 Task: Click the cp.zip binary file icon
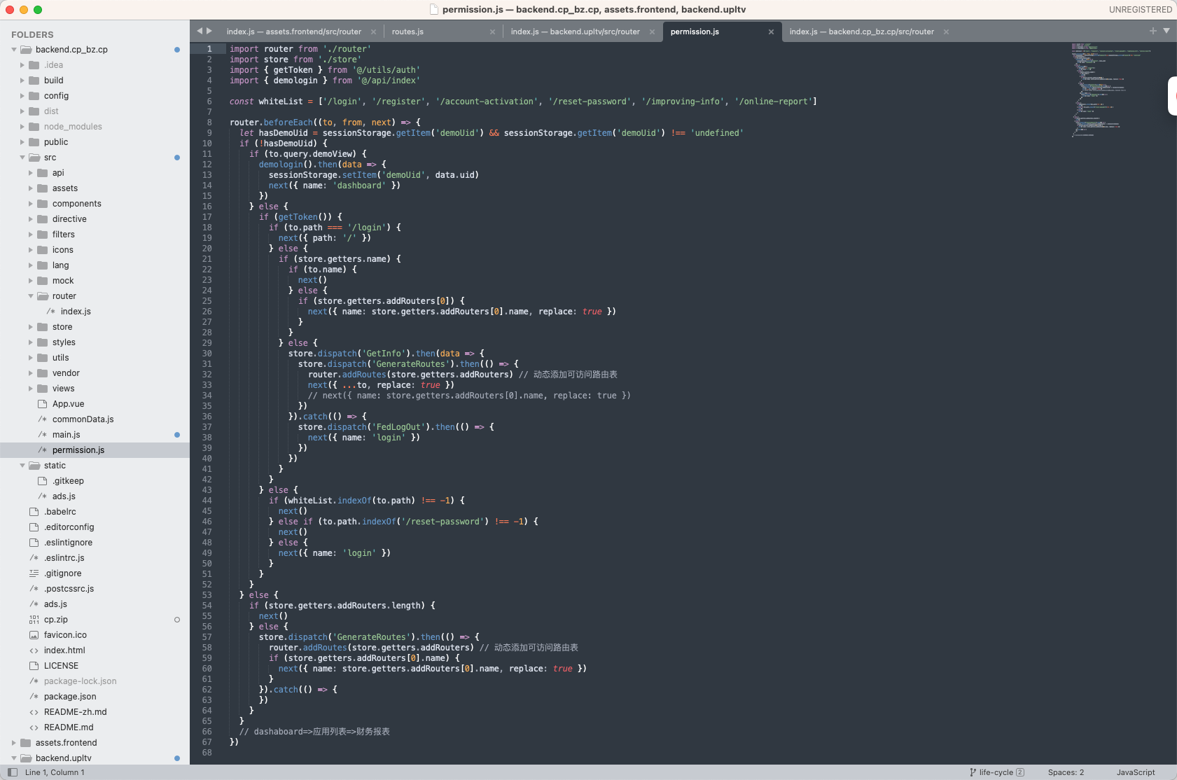34,620
